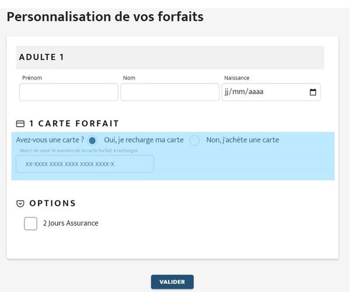Image resolution: width=350 pixels, height=292 pixels.
Task: Click the 'Personnalisation de vos forfaits' page title
Action: click(105, 16)
